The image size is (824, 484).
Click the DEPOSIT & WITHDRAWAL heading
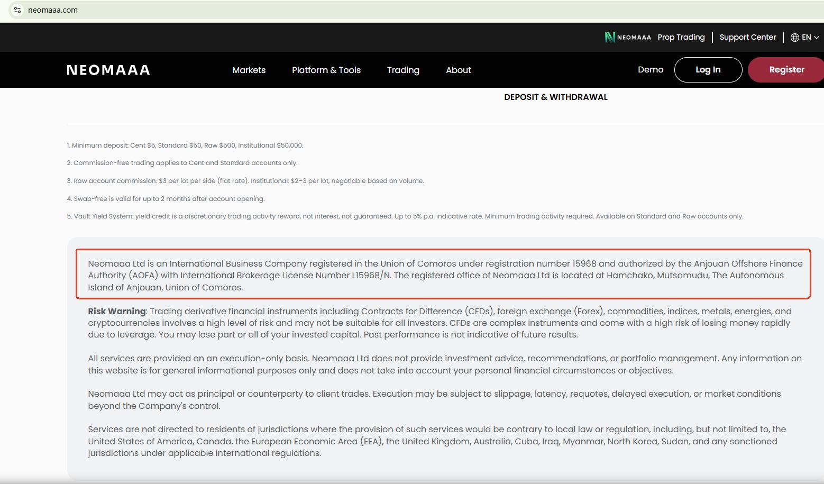coord(556,97)
